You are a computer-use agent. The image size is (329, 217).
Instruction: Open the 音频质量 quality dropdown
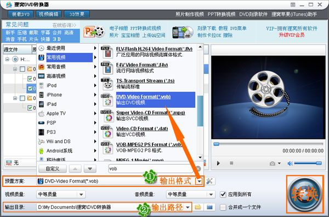(x=211, y=195)
